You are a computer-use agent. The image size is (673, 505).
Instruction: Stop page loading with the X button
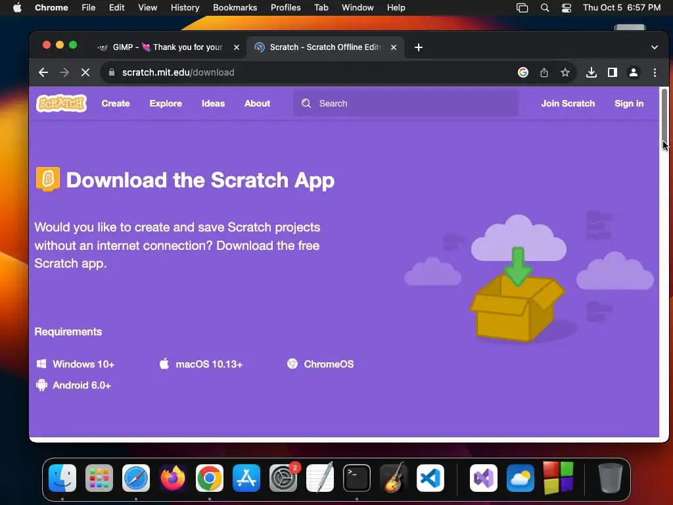click(x=85, y=72)
